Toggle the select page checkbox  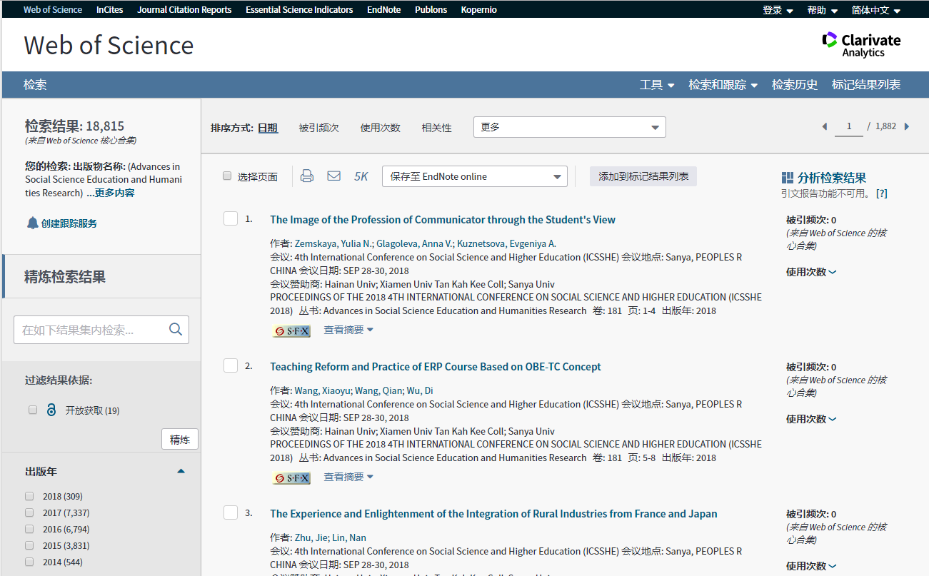[x=227, y=176]
